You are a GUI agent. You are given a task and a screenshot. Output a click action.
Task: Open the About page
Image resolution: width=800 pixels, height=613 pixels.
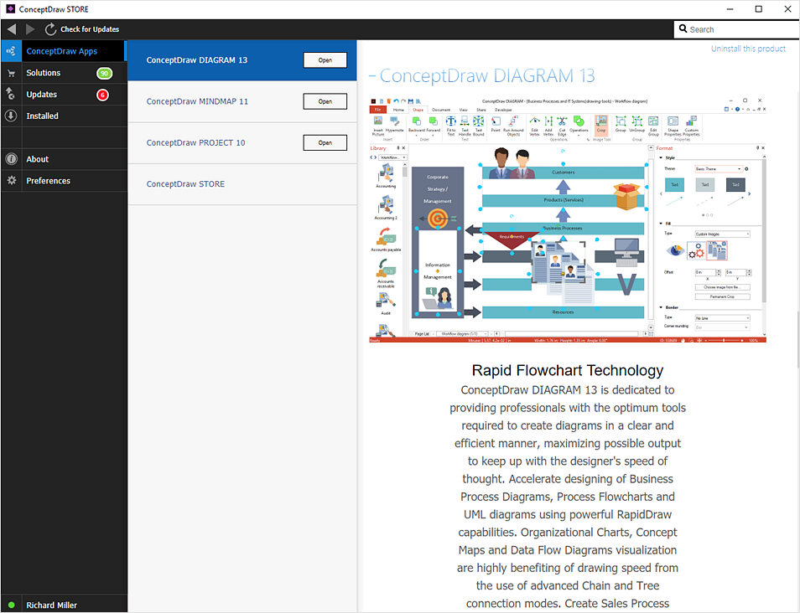(x=63, y=159)
